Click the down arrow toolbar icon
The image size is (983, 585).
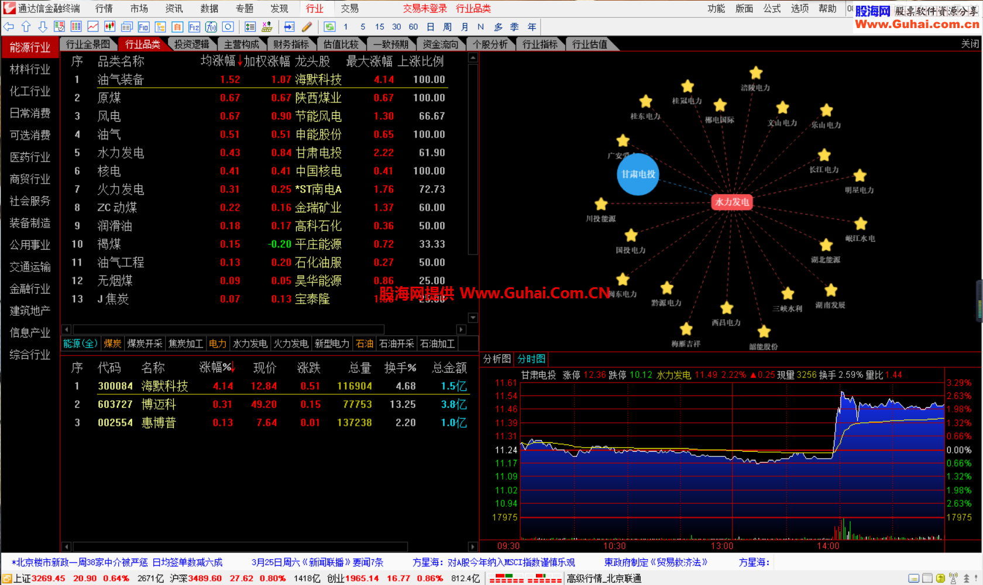(x=43, y=27)
